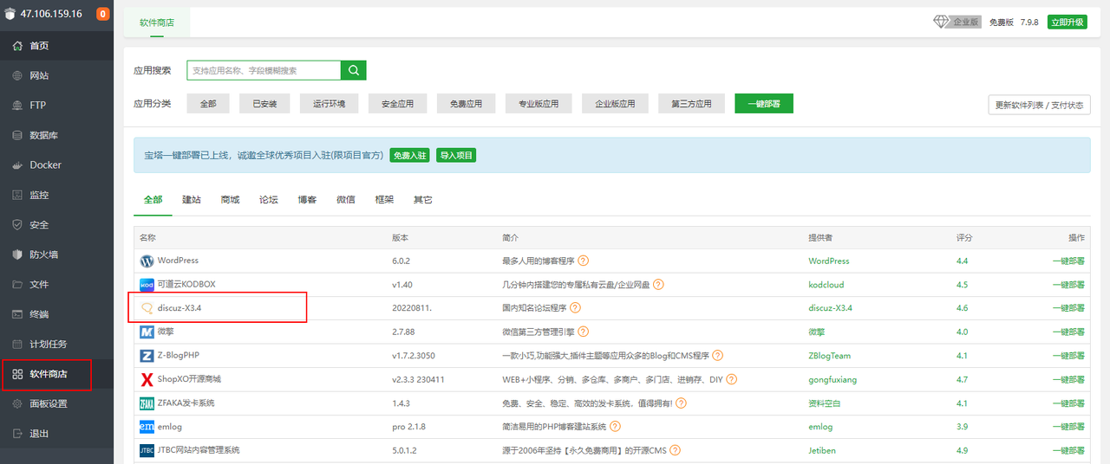Open help icon beside discuz description
This screenshot has height=464, width=1110.
575,308
